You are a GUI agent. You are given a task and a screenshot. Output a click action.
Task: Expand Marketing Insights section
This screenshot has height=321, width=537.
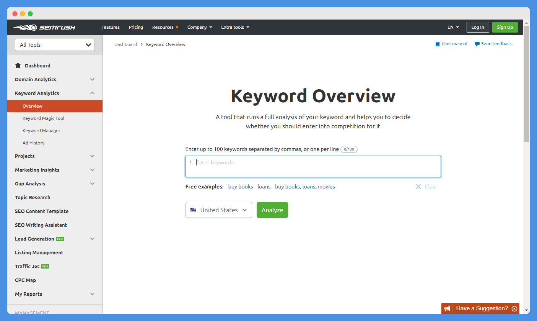click(x=92, y=170)
